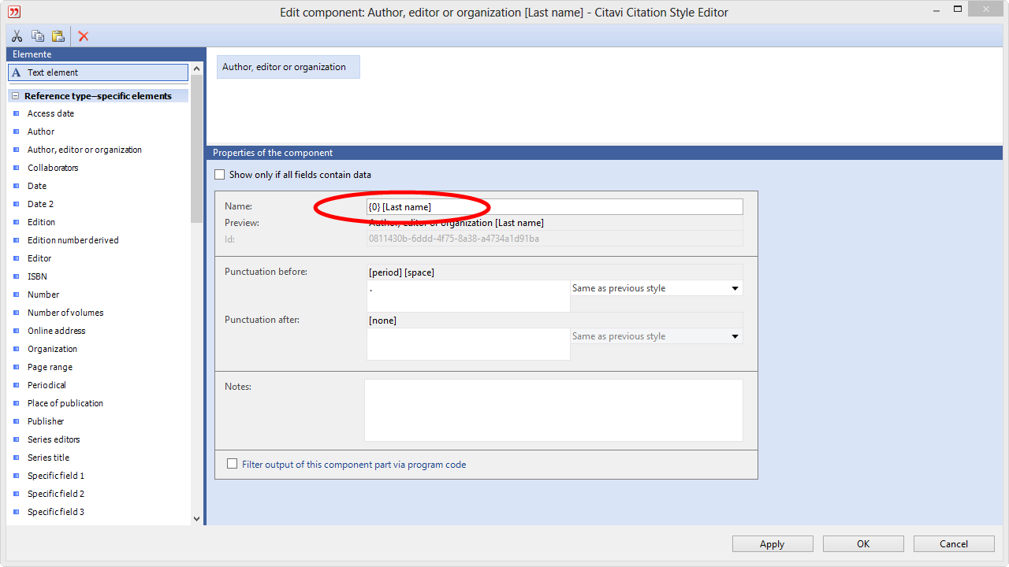Select Edition number derived element
This screenshot has width=1009, height=567.
click(x=73, y=240)
